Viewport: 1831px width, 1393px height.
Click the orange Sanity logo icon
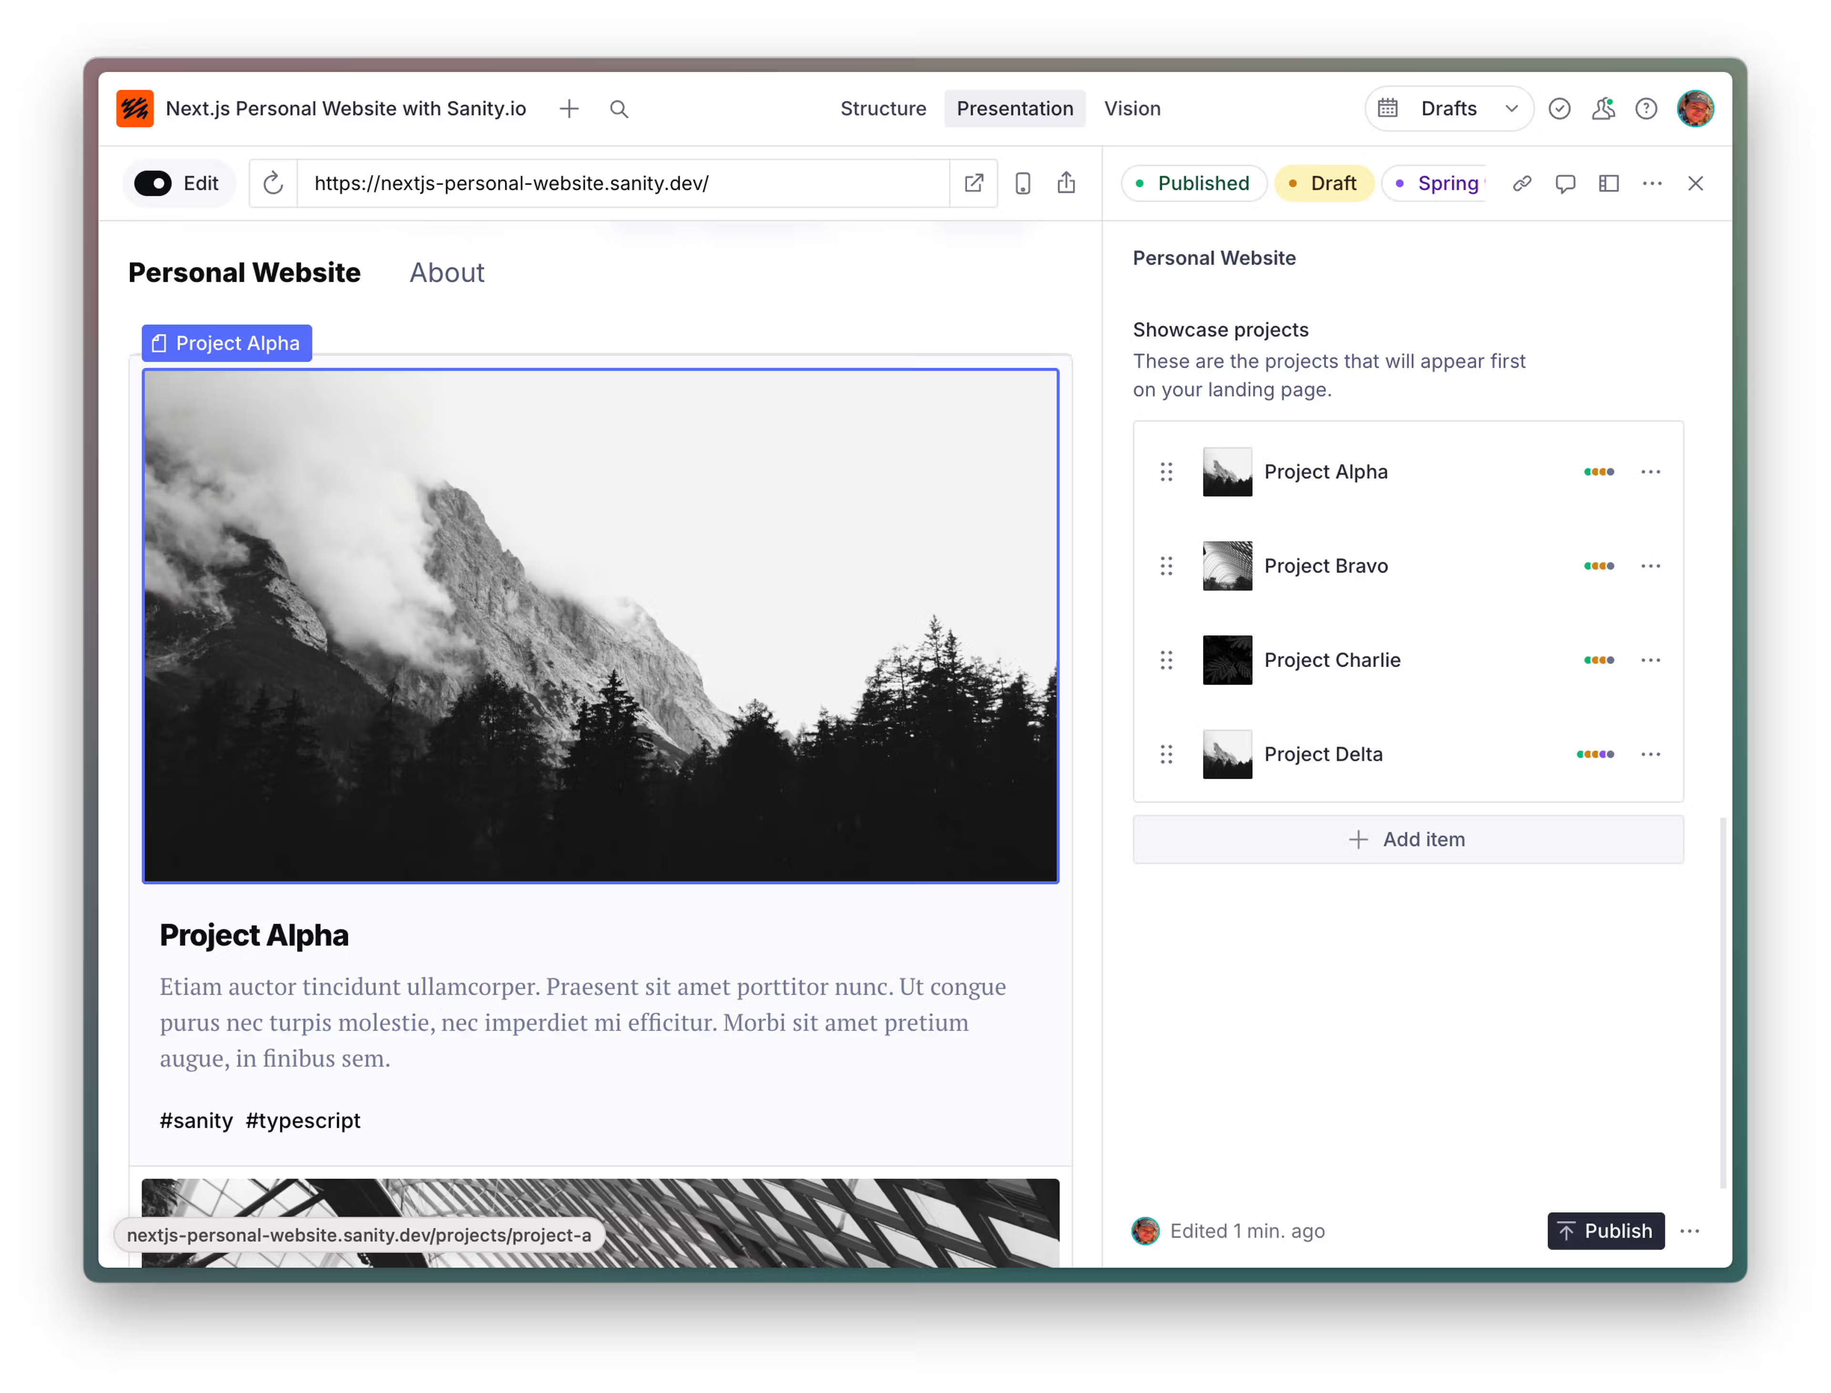click(x=134, y=109)
